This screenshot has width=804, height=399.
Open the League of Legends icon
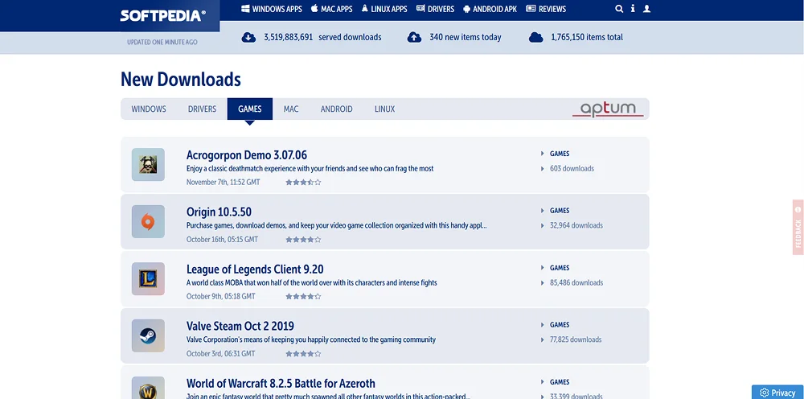click(x=148, y=278)
